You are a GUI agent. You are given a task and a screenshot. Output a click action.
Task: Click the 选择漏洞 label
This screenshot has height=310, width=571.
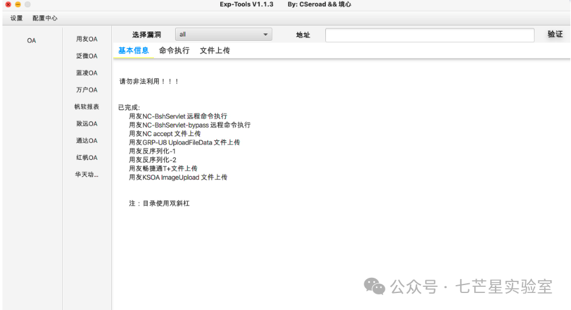(x=147, y=35)
